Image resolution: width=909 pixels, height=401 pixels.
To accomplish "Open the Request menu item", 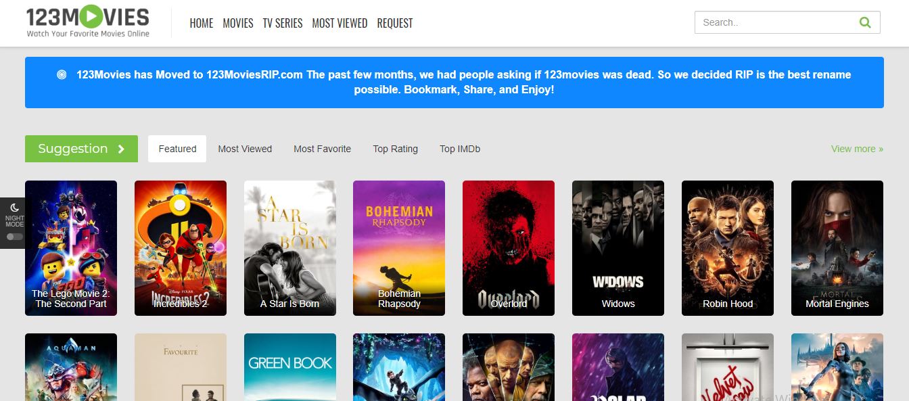I will (395, 23).
